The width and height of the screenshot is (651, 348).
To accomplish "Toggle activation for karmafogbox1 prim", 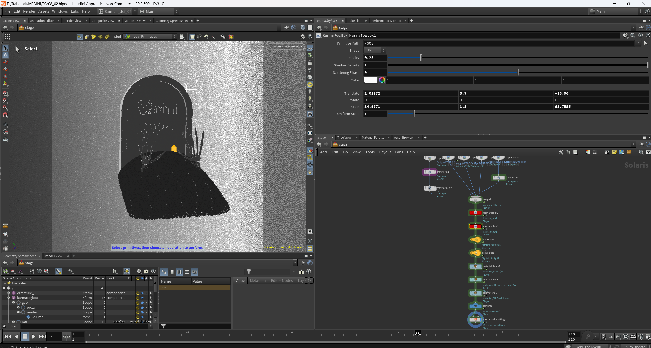I will point(138,298).
